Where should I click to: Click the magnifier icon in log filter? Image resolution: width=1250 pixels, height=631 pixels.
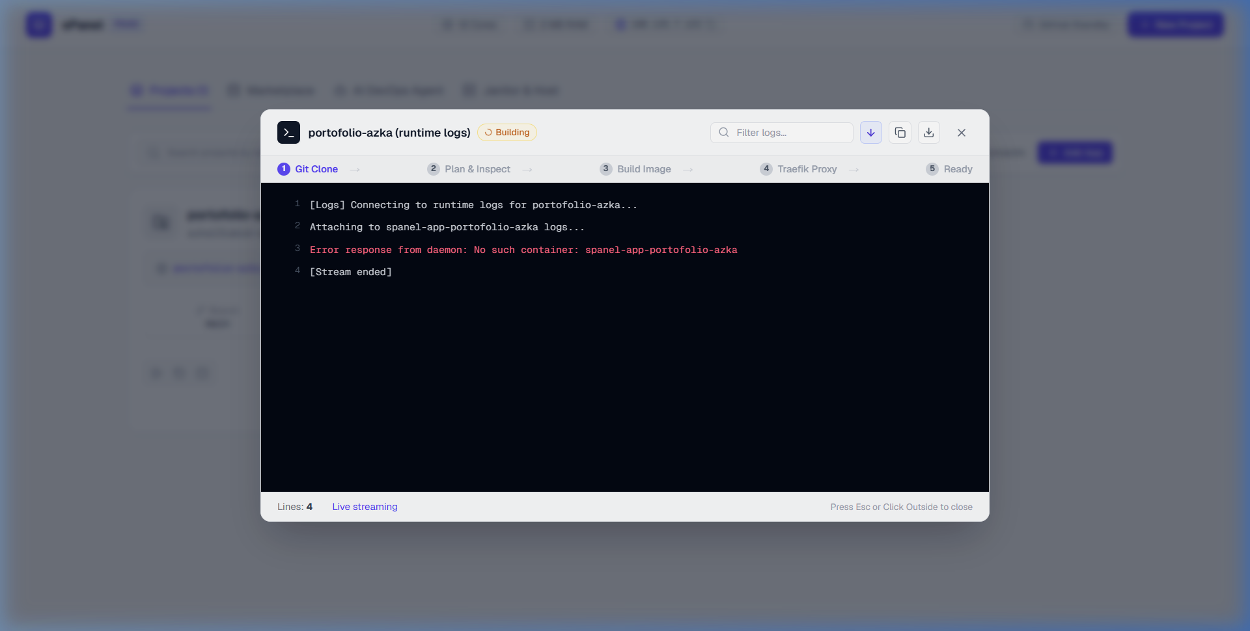click(x=724, y=133)
